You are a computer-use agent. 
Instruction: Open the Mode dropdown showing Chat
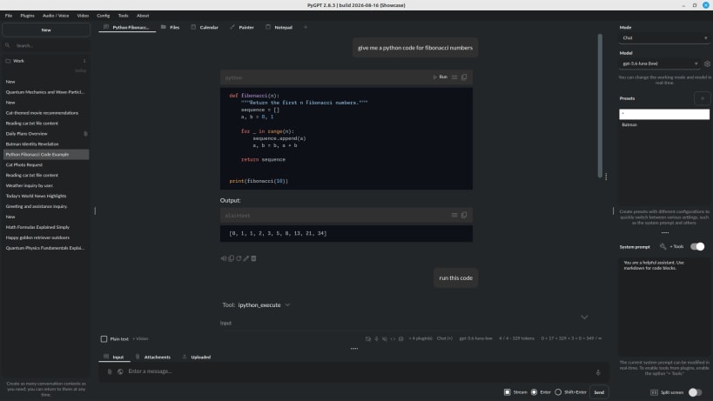(x=664, y=38)
